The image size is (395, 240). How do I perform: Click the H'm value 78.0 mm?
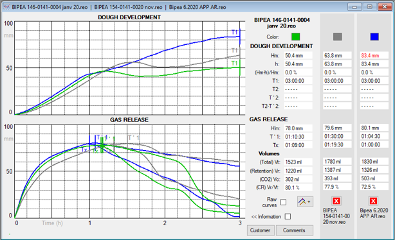(298, 128)
